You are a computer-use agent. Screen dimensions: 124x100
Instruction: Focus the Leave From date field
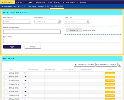47,22
